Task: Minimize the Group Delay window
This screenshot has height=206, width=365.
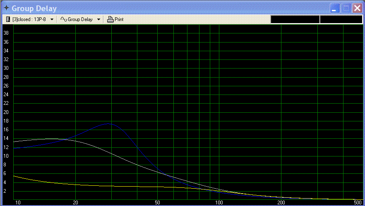Action: pos(334,8)
